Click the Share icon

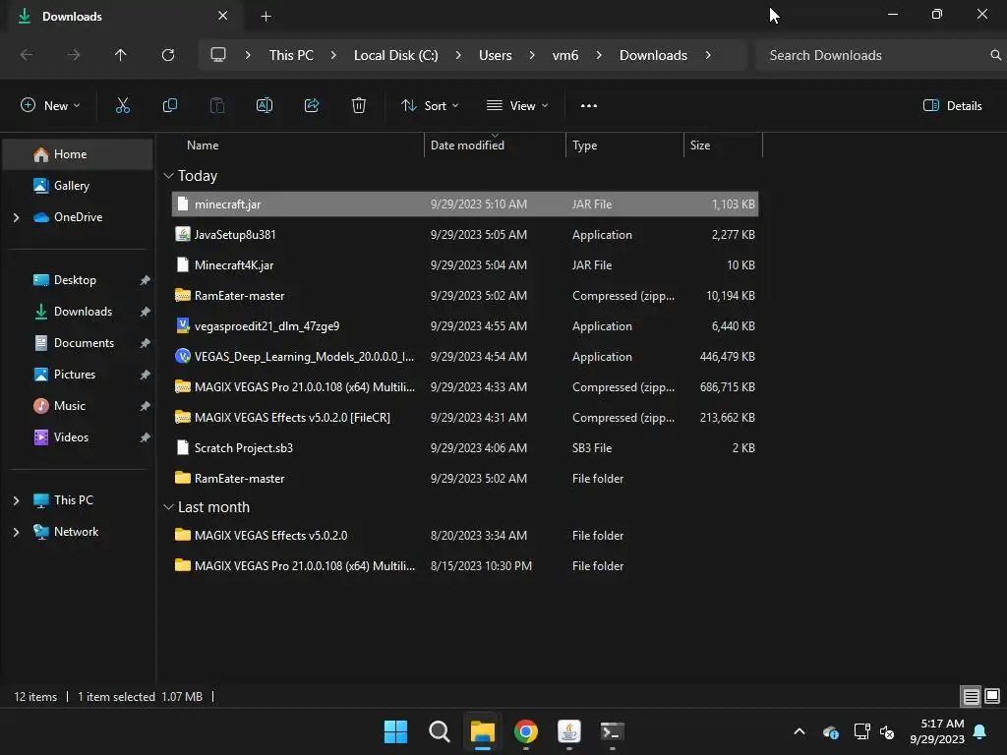coord(312,106)
